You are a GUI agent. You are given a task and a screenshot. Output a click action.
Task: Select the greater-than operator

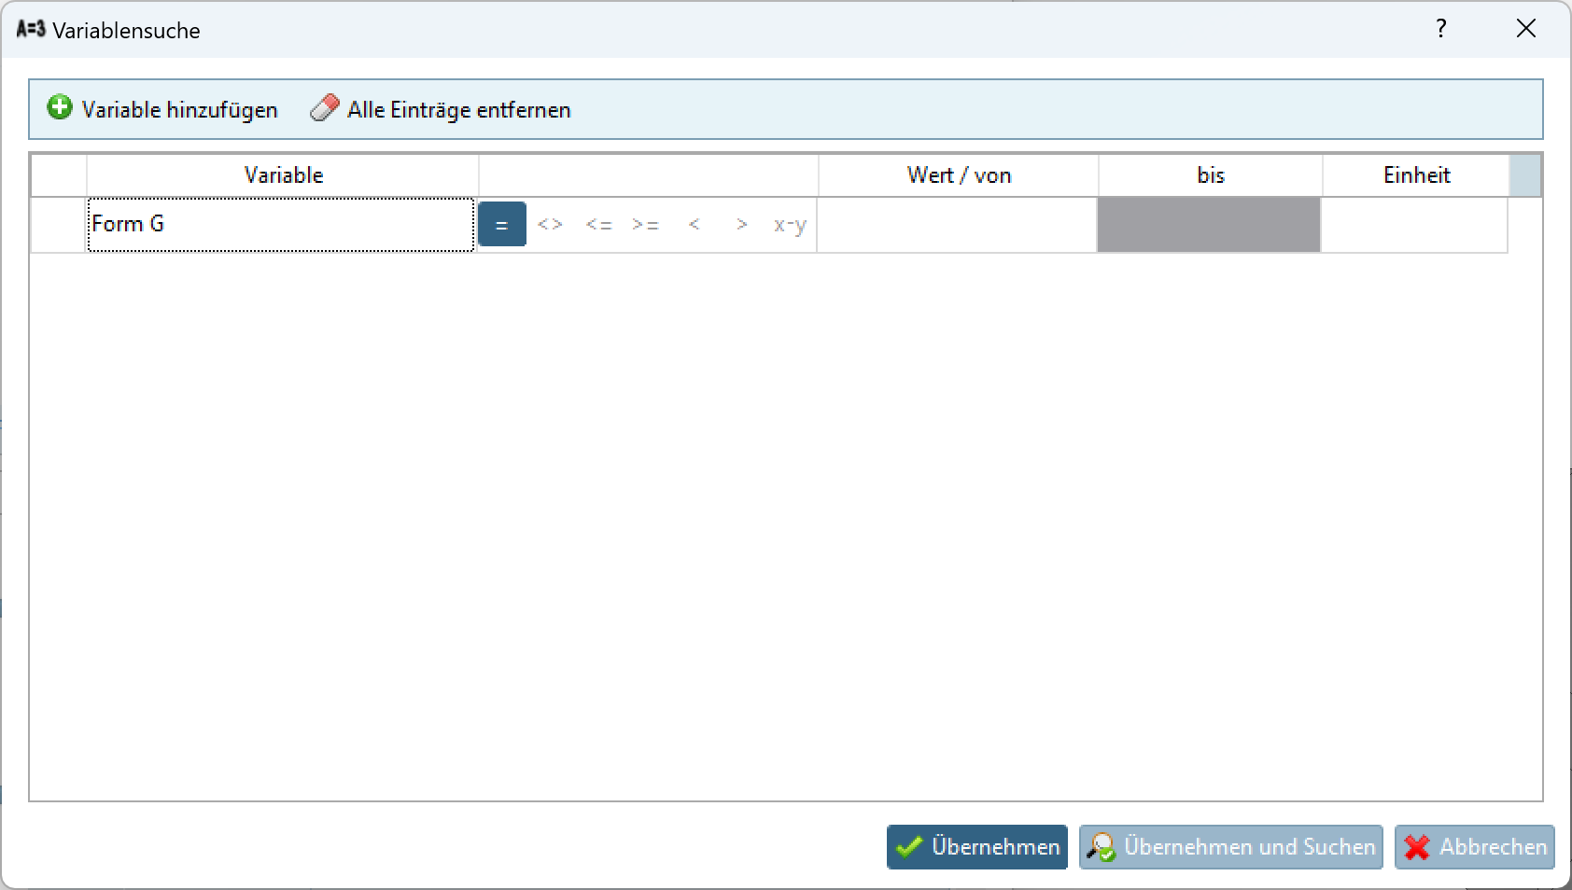pos(742,225)
